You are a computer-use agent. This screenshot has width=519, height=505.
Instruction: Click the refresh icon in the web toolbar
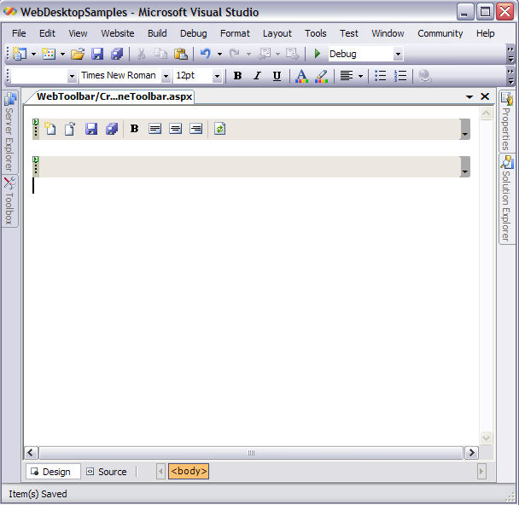click(219, 129)
